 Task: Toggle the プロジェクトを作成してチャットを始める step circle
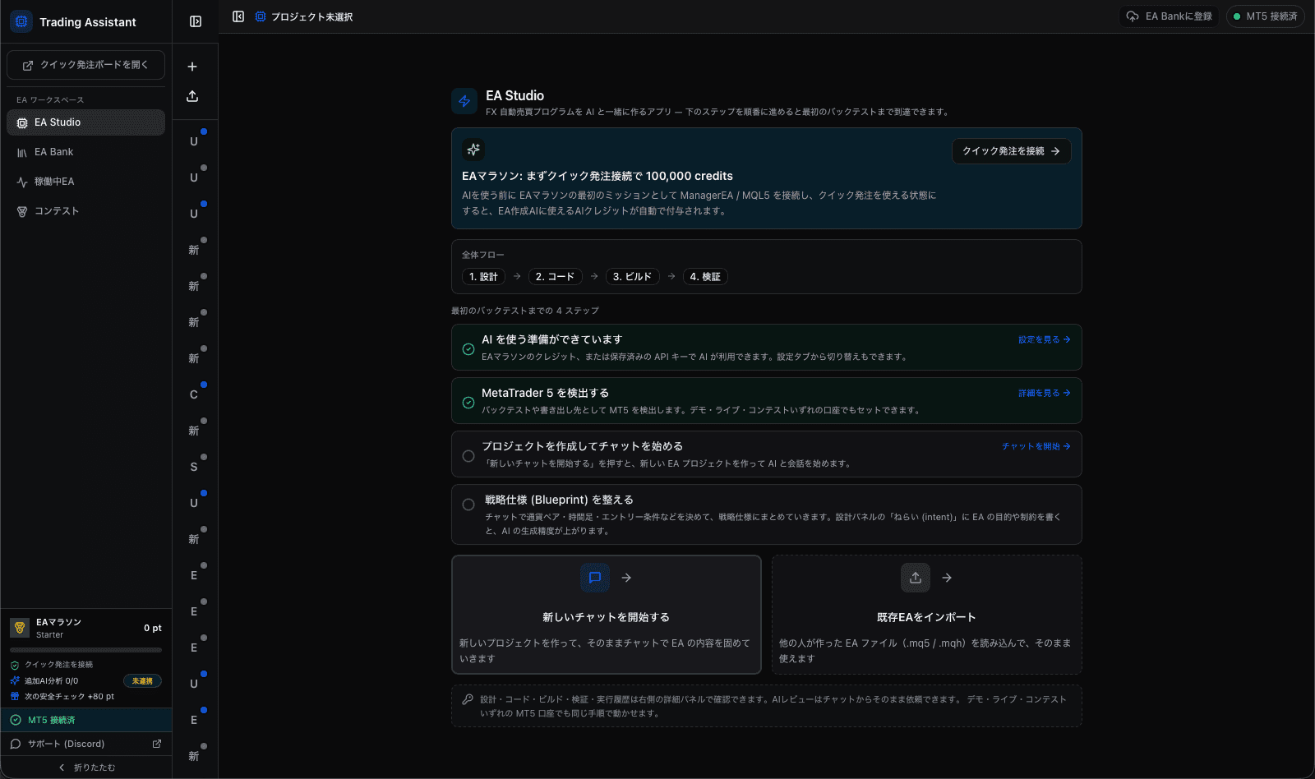coord(468,456)
